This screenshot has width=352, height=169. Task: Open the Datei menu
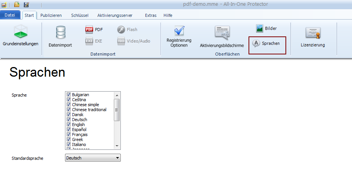point(10,15)
